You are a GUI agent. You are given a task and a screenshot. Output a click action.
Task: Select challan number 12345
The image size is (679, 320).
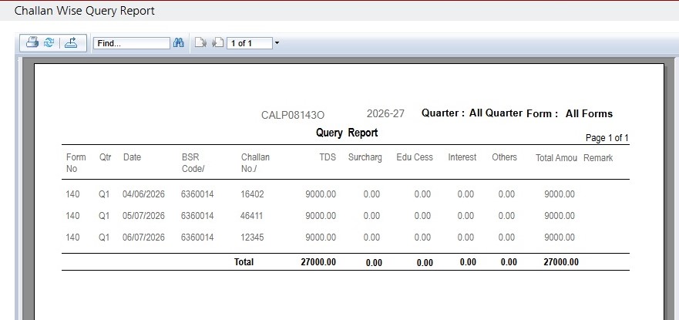252,237
